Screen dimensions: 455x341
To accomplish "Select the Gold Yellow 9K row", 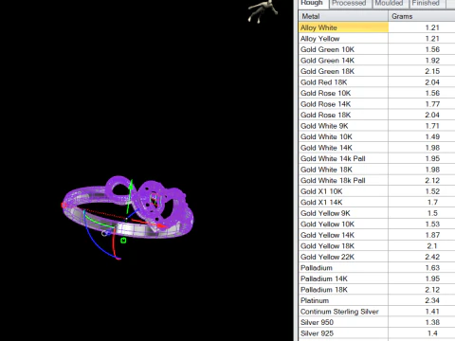I will coord(376,213).
